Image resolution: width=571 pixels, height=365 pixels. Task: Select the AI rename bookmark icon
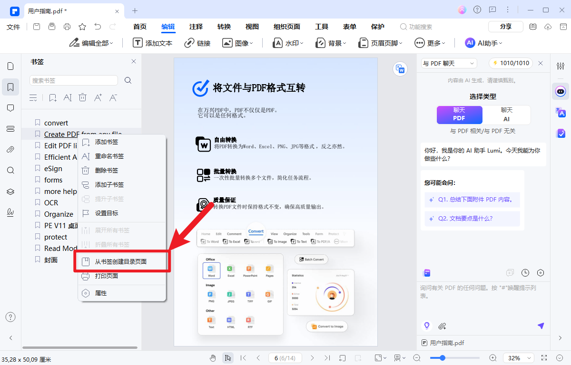[x=67, y=97]
